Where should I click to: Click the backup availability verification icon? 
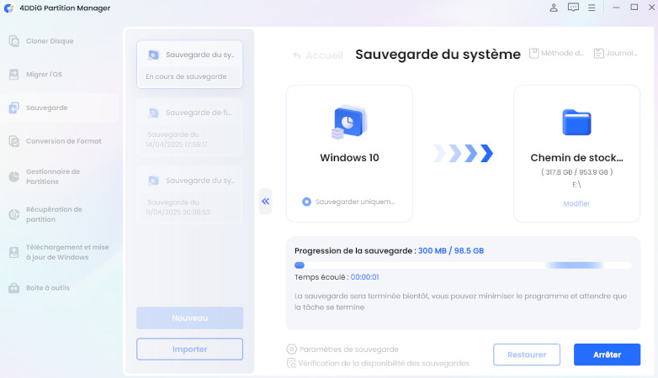point(291,363)
